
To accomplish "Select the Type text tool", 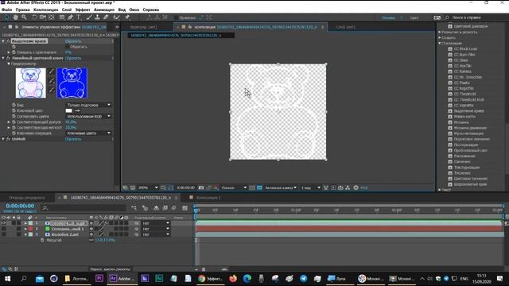I will [x=79, y=17].
